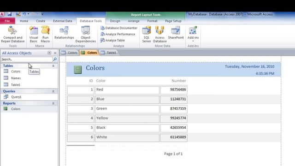Move data to SharePoint

[x=176, y=33]
